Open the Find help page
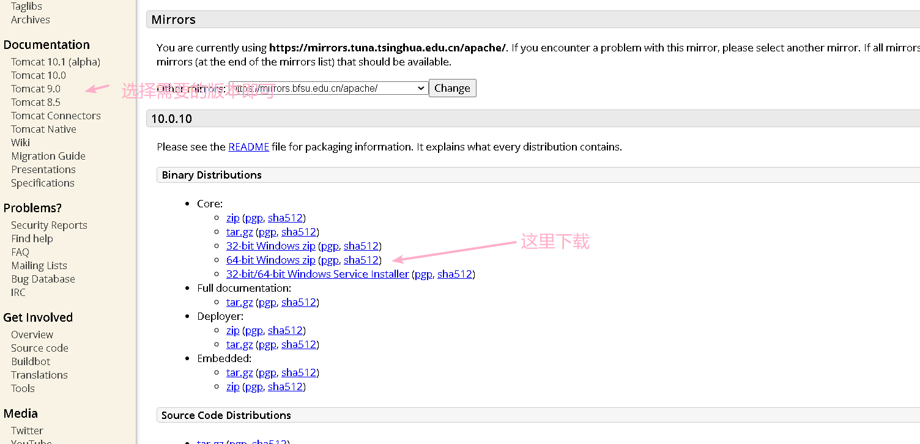Image resolution: width=920 pixels, height=444 pixels. pyautogui.click(x=32, y=239)
